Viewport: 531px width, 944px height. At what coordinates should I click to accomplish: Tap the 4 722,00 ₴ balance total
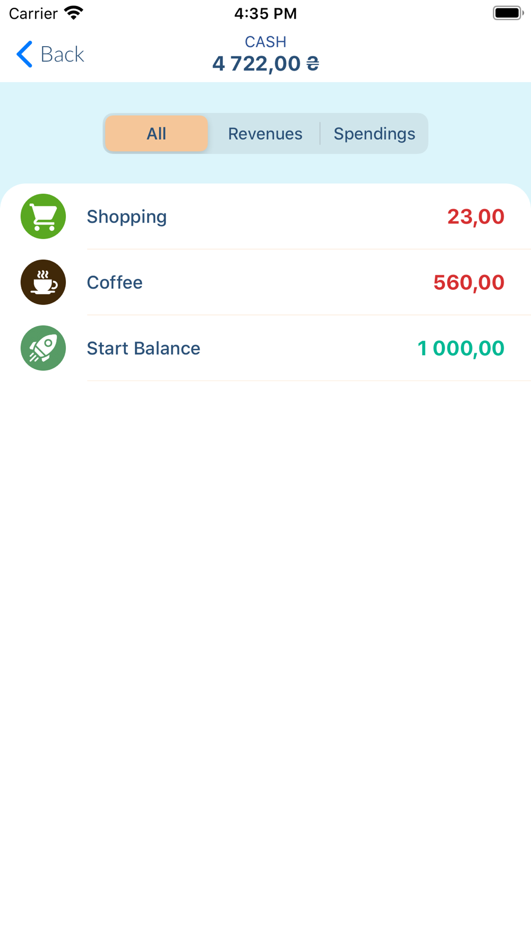pos(265,64)
